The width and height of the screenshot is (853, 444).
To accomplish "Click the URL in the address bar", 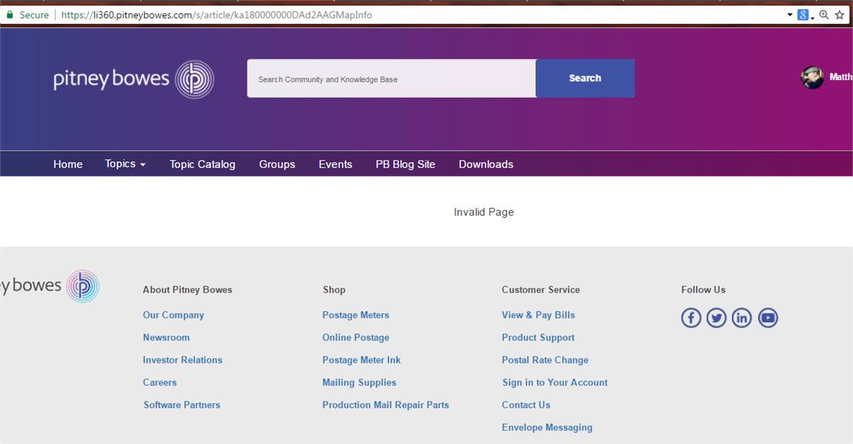I will [217, 15].
